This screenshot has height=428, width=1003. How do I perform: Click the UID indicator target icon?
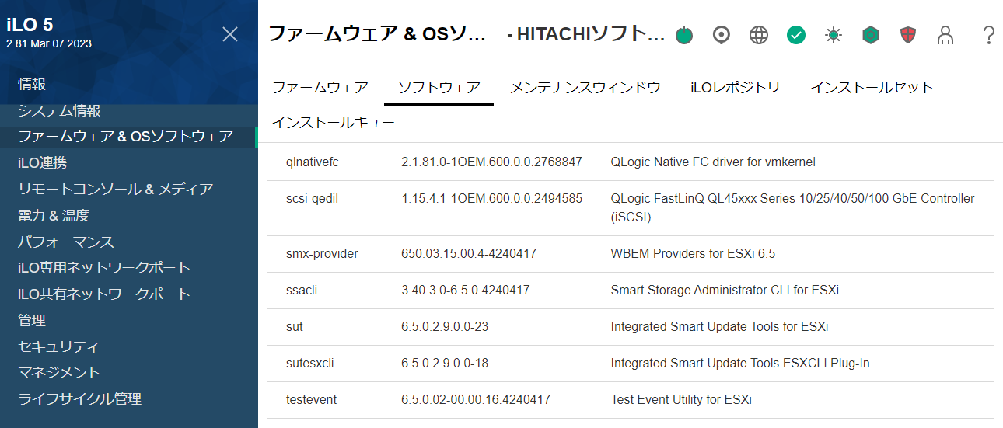coord(722,35)
